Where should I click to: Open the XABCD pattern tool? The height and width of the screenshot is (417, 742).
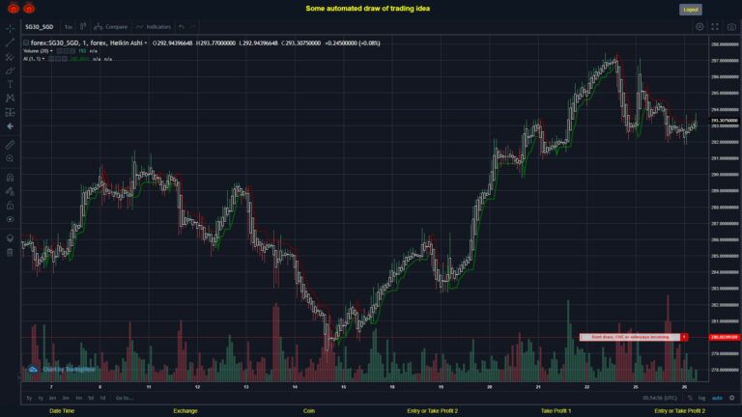(x=10, y=98)
